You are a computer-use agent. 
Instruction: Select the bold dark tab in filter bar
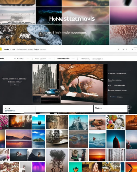(63, 58)
